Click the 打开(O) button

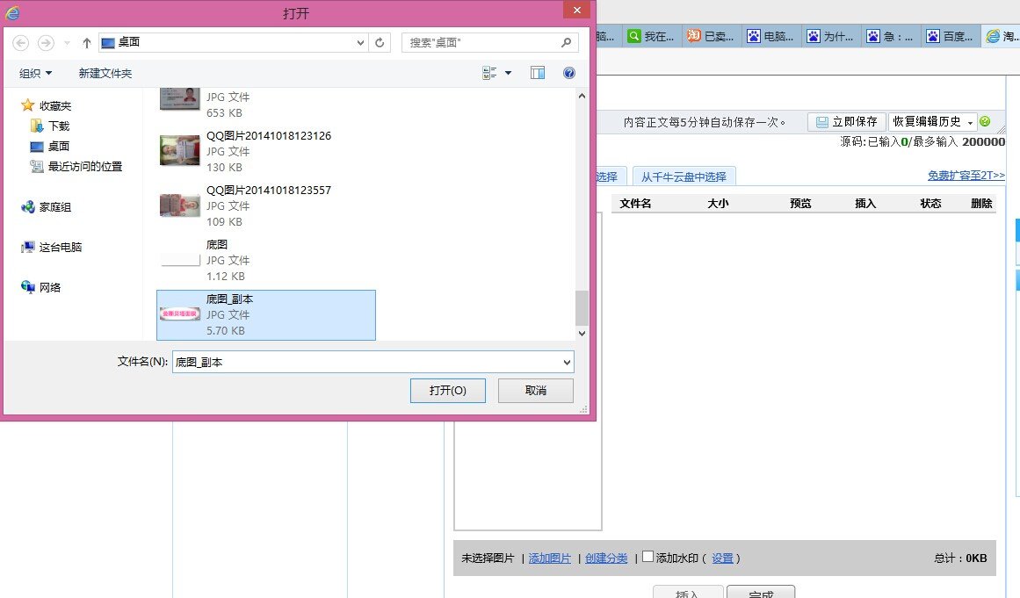[447, 391]
